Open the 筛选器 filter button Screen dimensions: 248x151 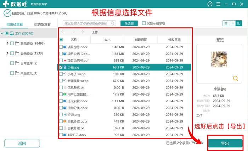(x=129, y=23)
